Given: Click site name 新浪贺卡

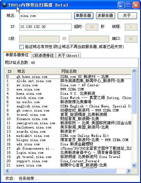Looking at the screenshot, I should 68,131.
